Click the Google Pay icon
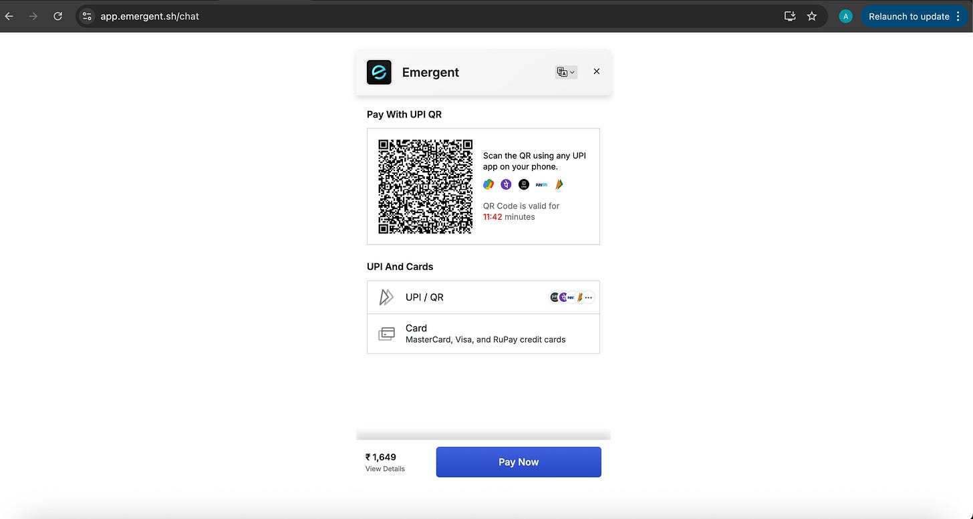This screenshot has width=973, height=519. point(489,184)
